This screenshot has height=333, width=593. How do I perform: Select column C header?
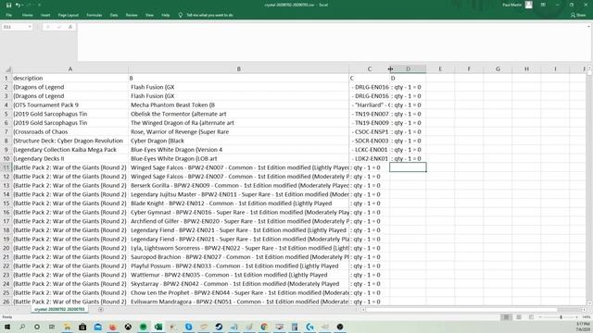(x=369, y=69)
